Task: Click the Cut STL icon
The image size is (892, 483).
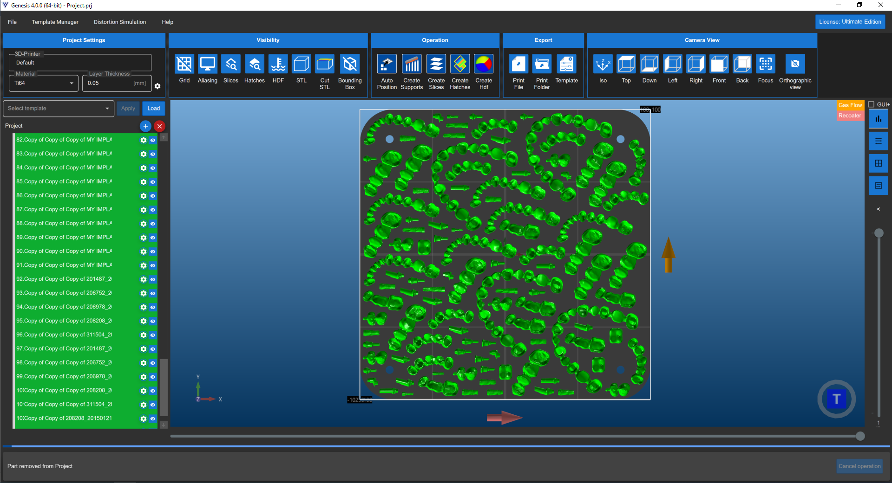Action: pyautogui.click(x=324, y=64)
